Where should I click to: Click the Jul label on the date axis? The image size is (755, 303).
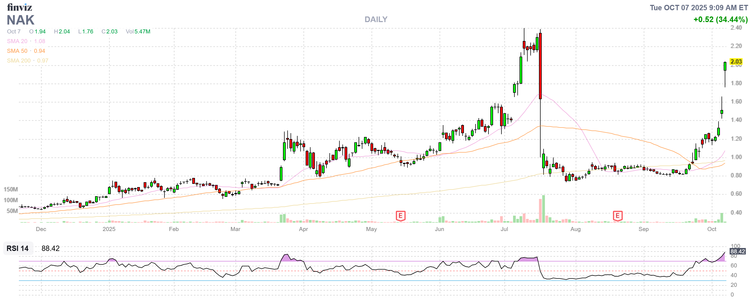pos(504,229)
